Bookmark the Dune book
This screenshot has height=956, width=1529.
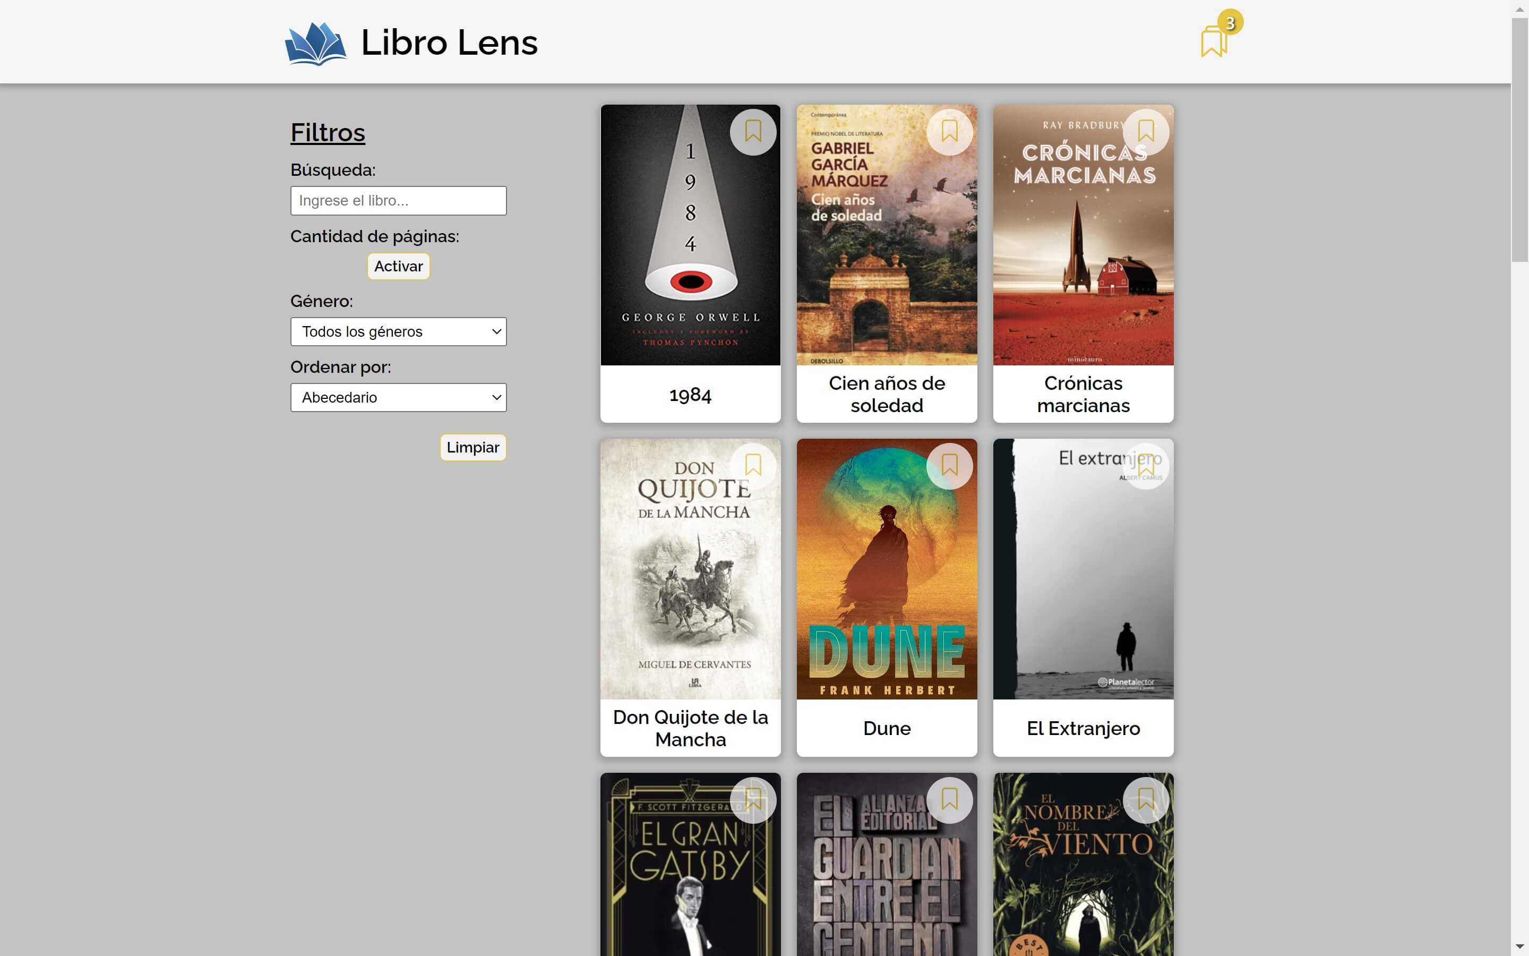[949, 466]
